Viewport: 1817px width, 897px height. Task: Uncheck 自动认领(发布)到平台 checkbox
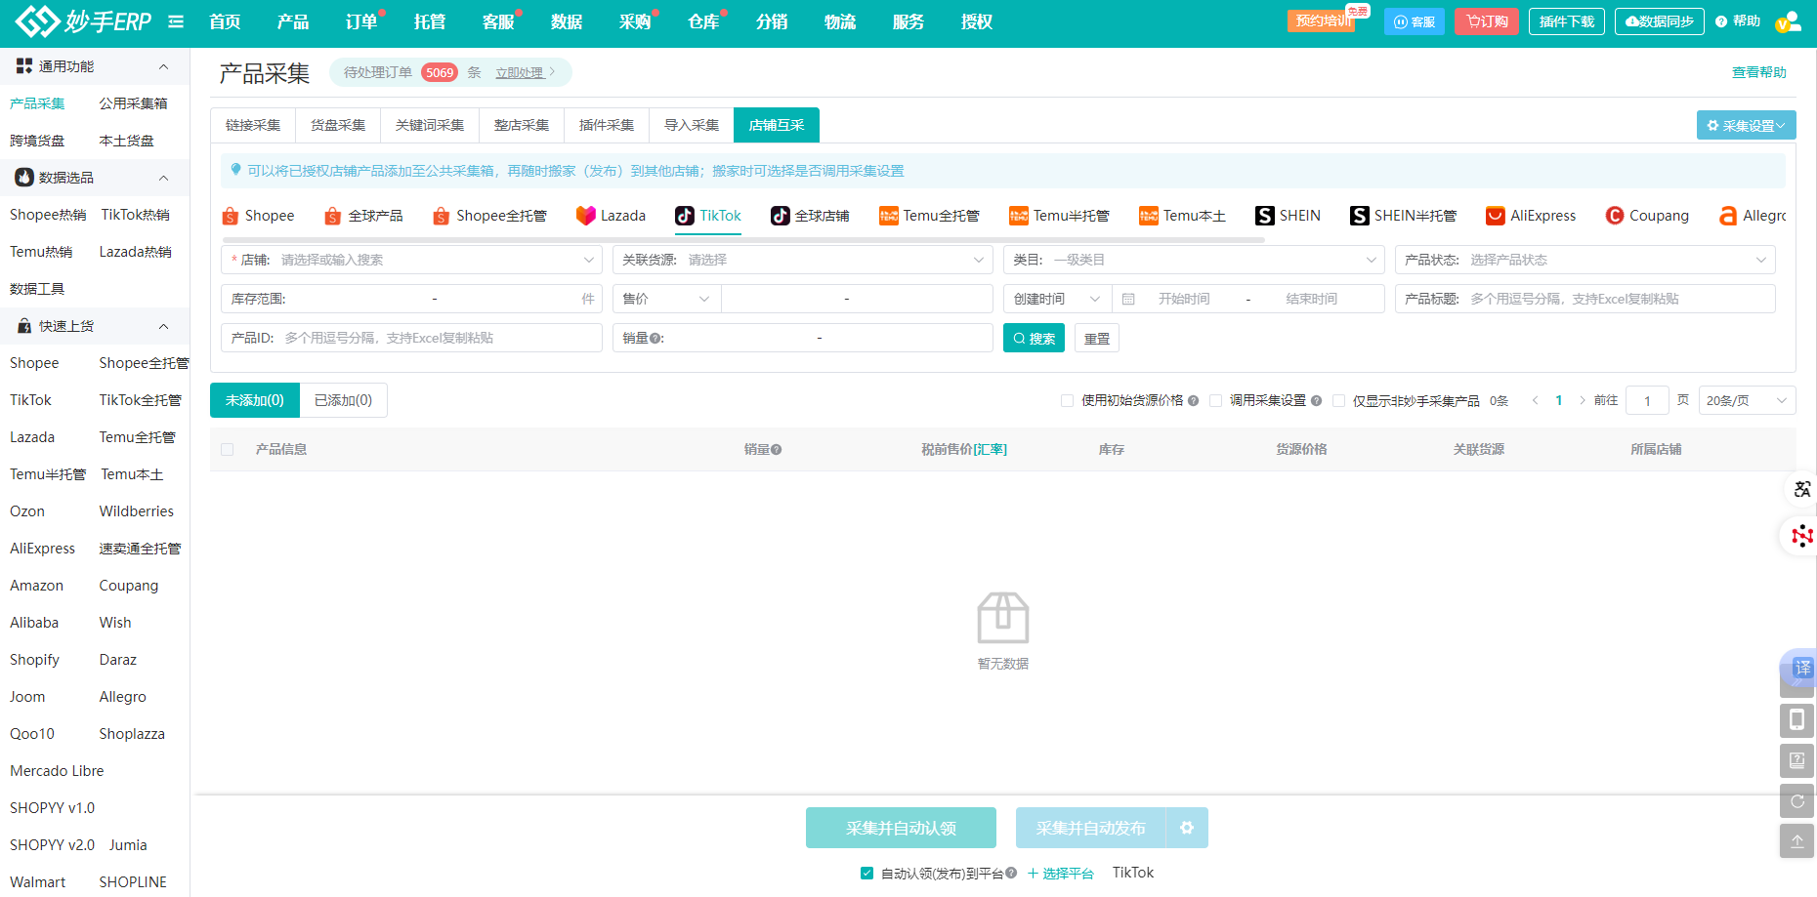point(866,874)
